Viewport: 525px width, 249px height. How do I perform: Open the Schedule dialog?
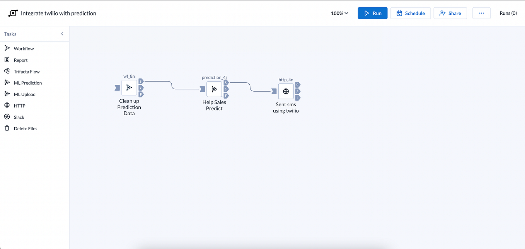coord(411,13)
